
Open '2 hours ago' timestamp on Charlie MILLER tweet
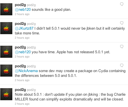(22, 104)
